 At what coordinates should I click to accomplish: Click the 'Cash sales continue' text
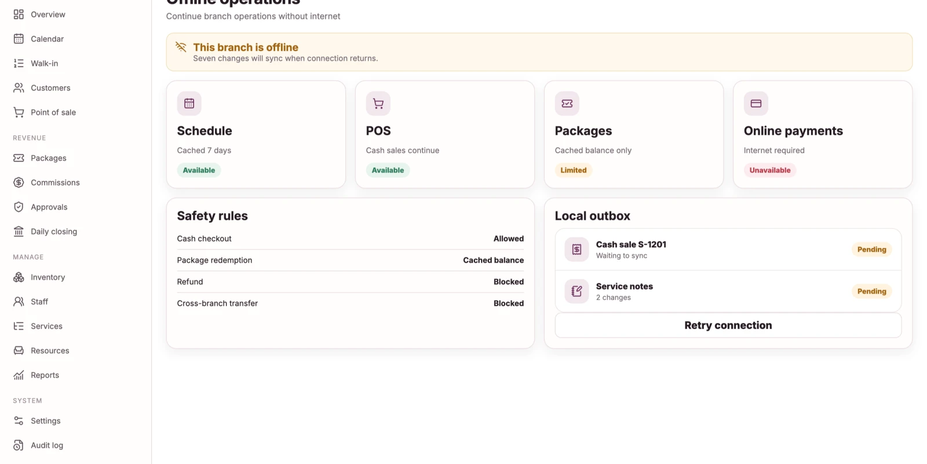403,151
